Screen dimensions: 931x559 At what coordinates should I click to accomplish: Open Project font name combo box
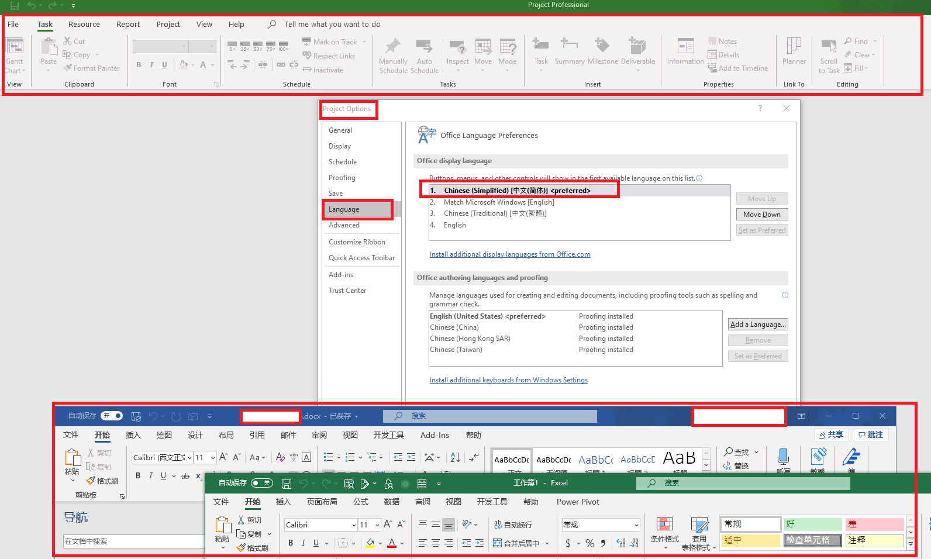(x=160, y=46)
